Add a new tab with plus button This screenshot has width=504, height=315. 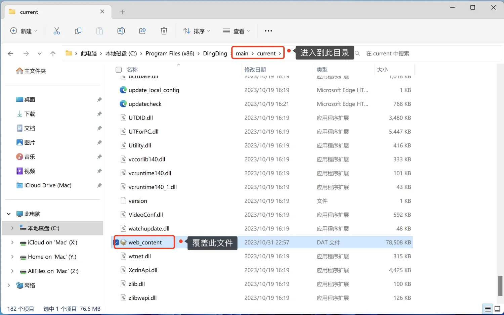pos(123,12)
